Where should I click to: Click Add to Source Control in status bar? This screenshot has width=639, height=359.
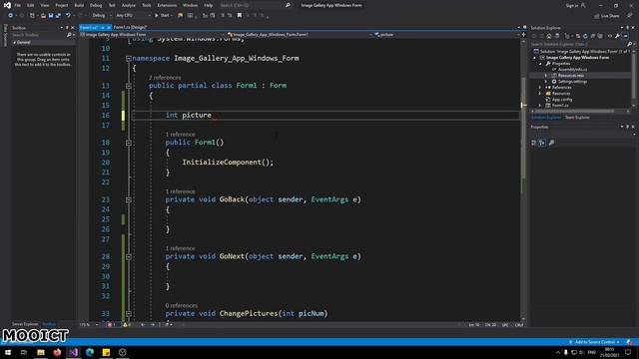click(x=595, y=342)
